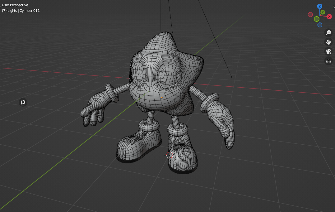Click the dim red negative X gizmo circle

[x=310, y=15]
